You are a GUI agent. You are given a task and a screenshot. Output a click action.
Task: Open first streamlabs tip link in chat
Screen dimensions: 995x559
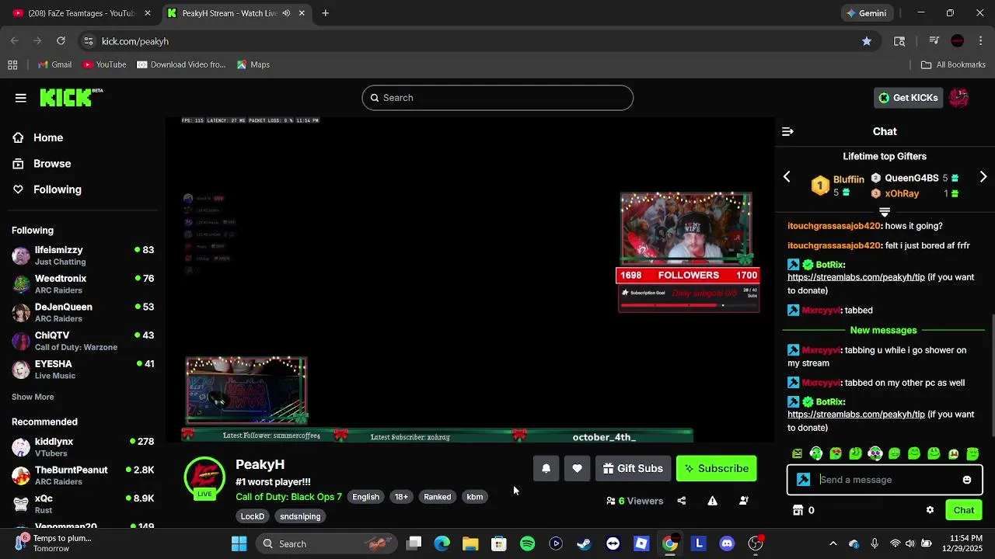[x=856, y=277]
